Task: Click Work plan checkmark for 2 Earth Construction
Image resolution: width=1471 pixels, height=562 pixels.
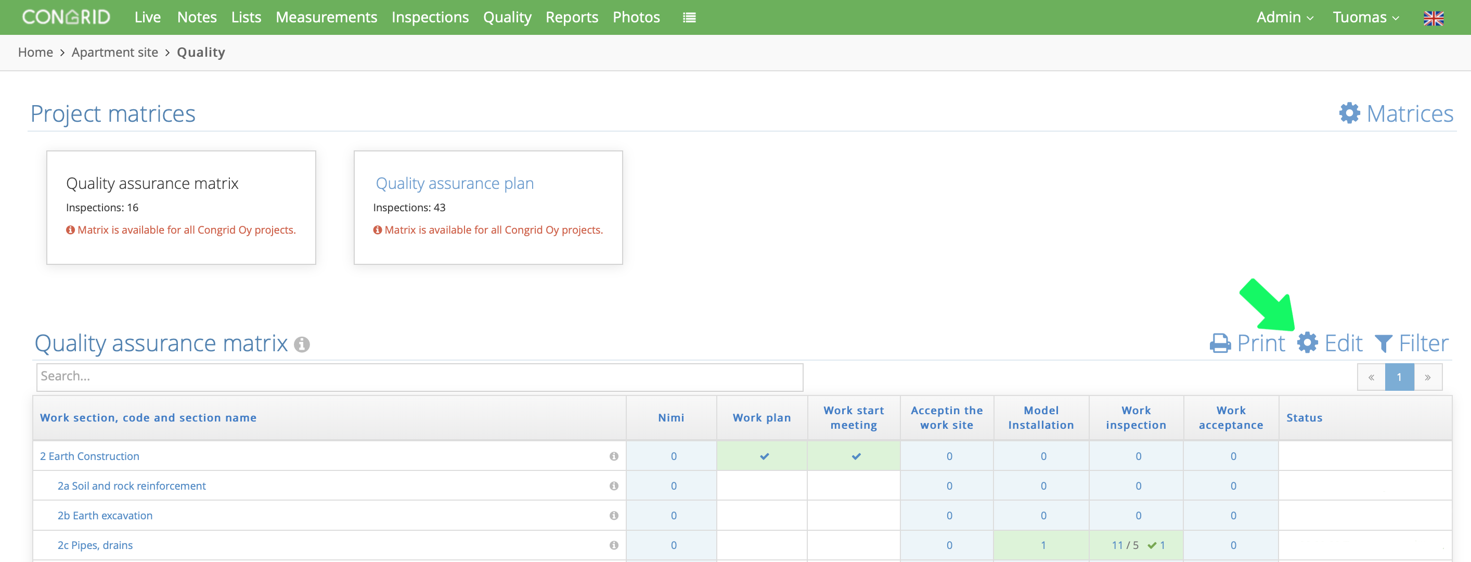Action: click(x=764, y=456)
